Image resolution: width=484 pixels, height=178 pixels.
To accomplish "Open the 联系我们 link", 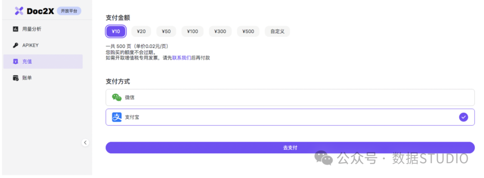I will pyautogui.click(x=181, y=58).
